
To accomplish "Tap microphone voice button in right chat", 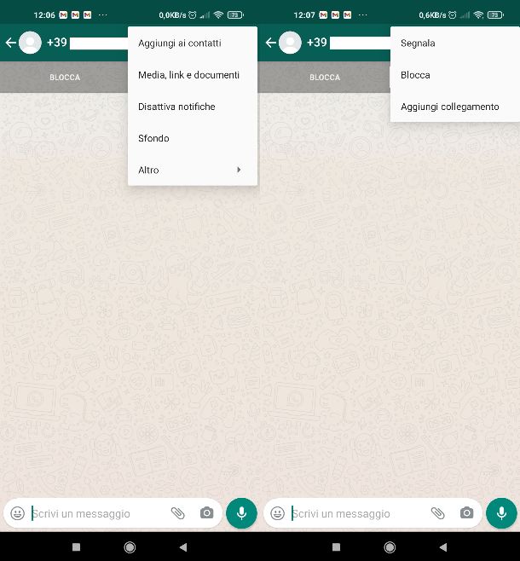I will pos(502,513).
